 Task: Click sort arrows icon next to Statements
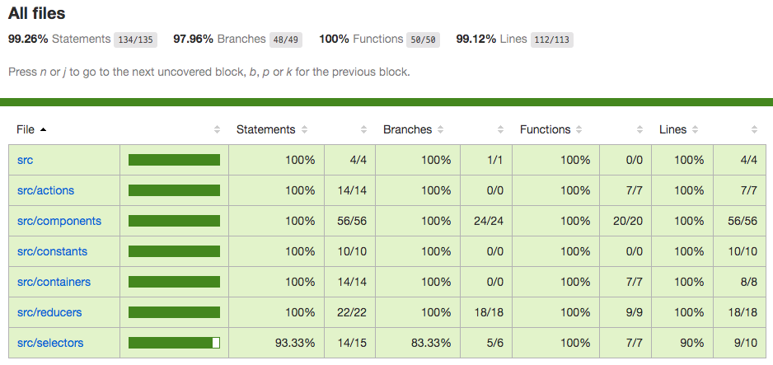coord(304,129)
